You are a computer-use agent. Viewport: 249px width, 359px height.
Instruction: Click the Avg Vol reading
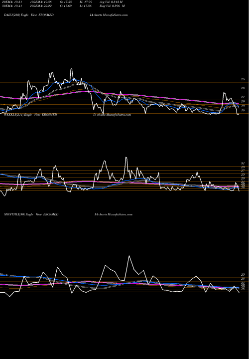click(111, 2)
